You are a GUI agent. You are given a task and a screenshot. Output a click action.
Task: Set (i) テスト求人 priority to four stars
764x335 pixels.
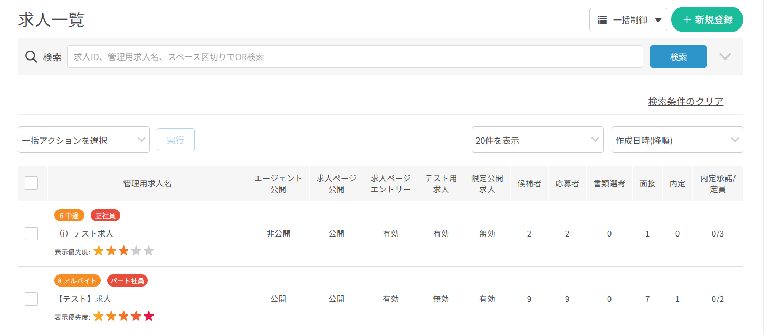[136, 251]
